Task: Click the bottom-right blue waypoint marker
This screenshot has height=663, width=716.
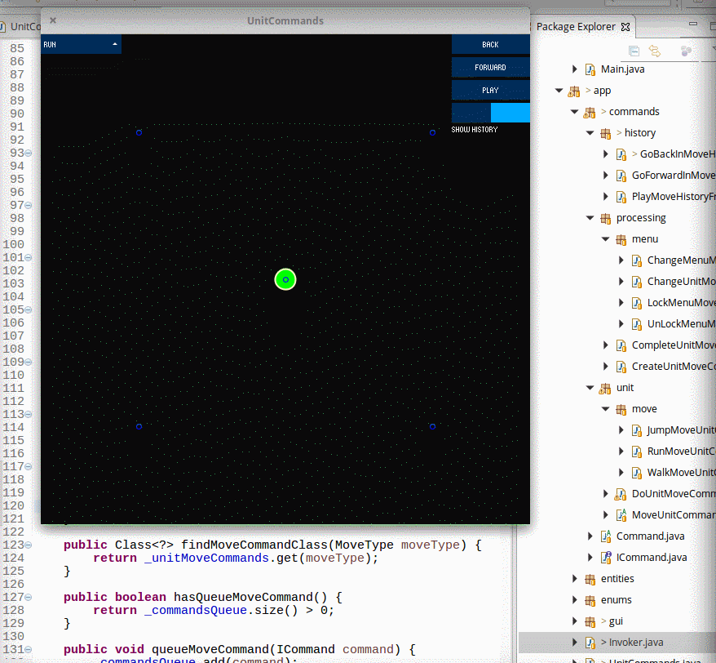Action: [432, 426]
